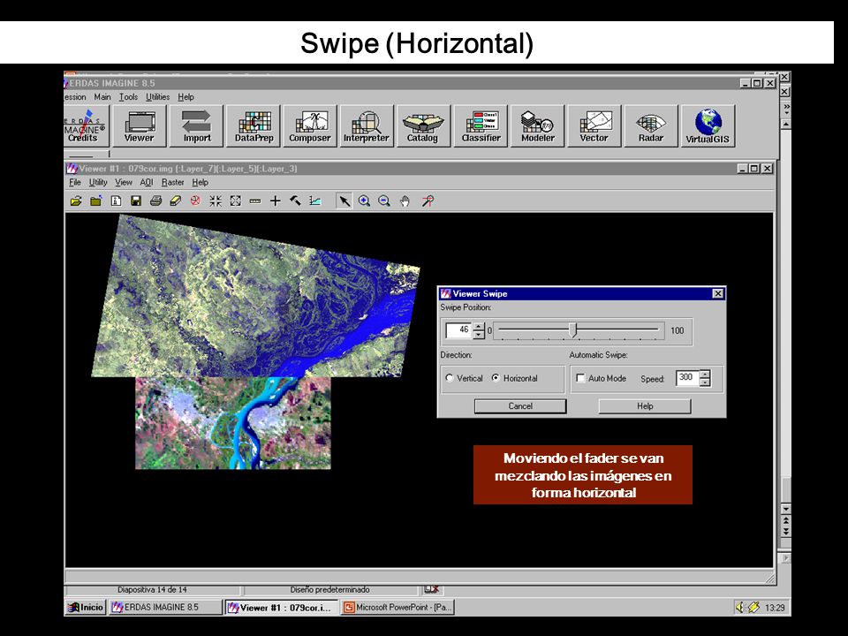The height and width of the screenshot is (636, 848).
Task: Click the Swipe Position slider handle
Action: [574, 329]
